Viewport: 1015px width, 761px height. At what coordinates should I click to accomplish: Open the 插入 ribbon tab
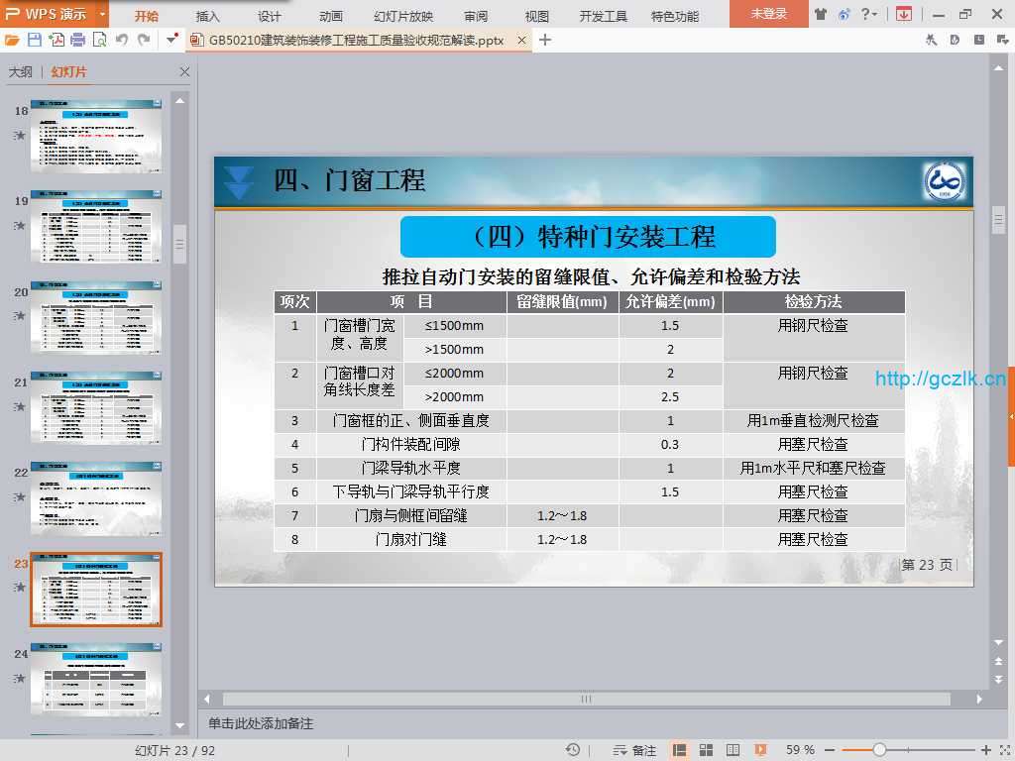click(x=208, y=16)
